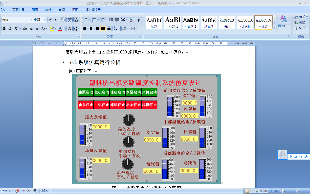This screenshot has width=310, height=194.
Task: Open the font size dropdown showing 小四
Action: 44,19
